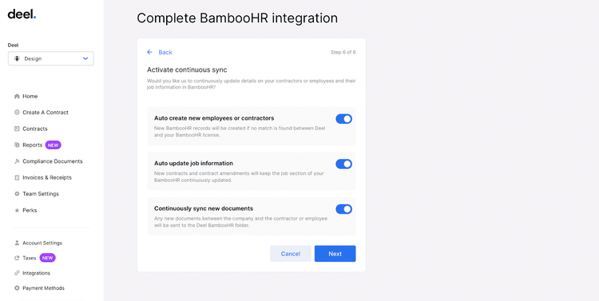Click the Team Settings gear icon
The image size is (599, 301).
pyautogui.click(x=17, y=194)
